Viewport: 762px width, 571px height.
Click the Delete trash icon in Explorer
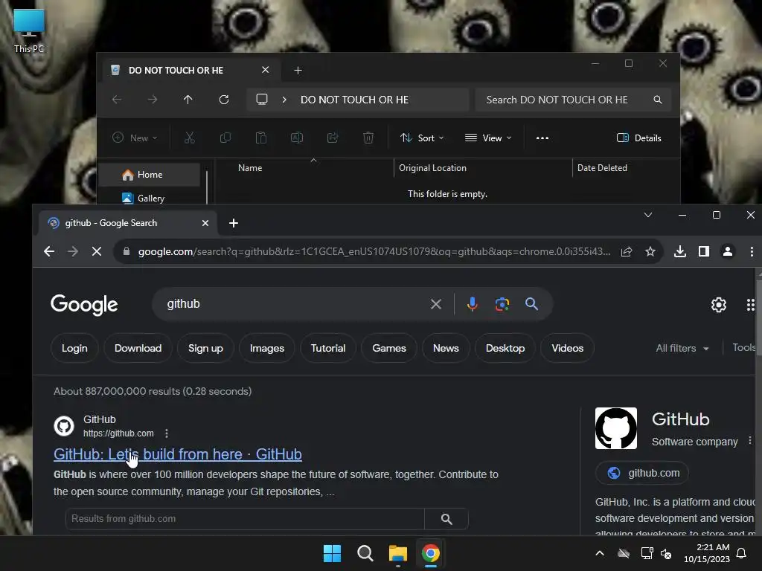point(368,138)
